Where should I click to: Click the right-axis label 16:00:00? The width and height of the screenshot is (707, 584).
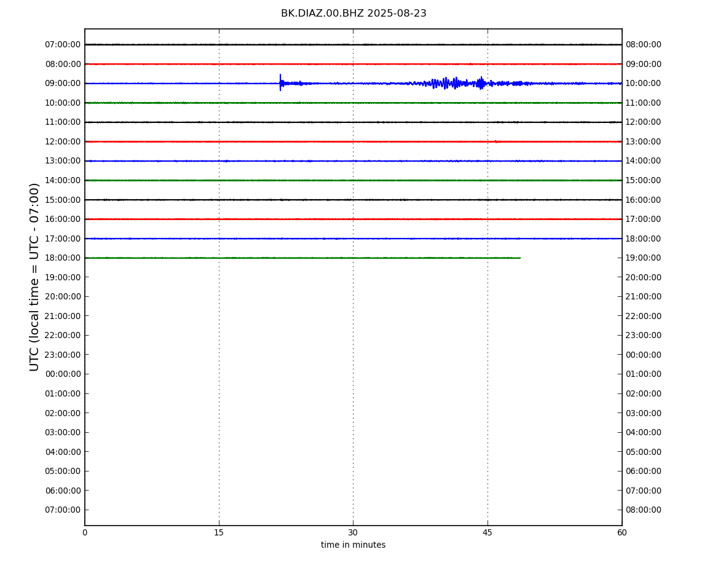(643, 200)
